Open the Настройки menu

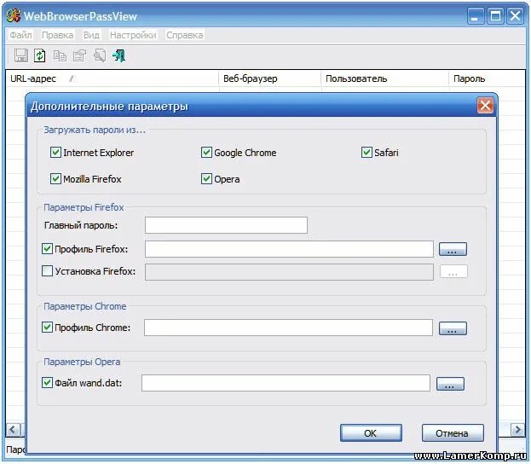(x=133, y=35)
